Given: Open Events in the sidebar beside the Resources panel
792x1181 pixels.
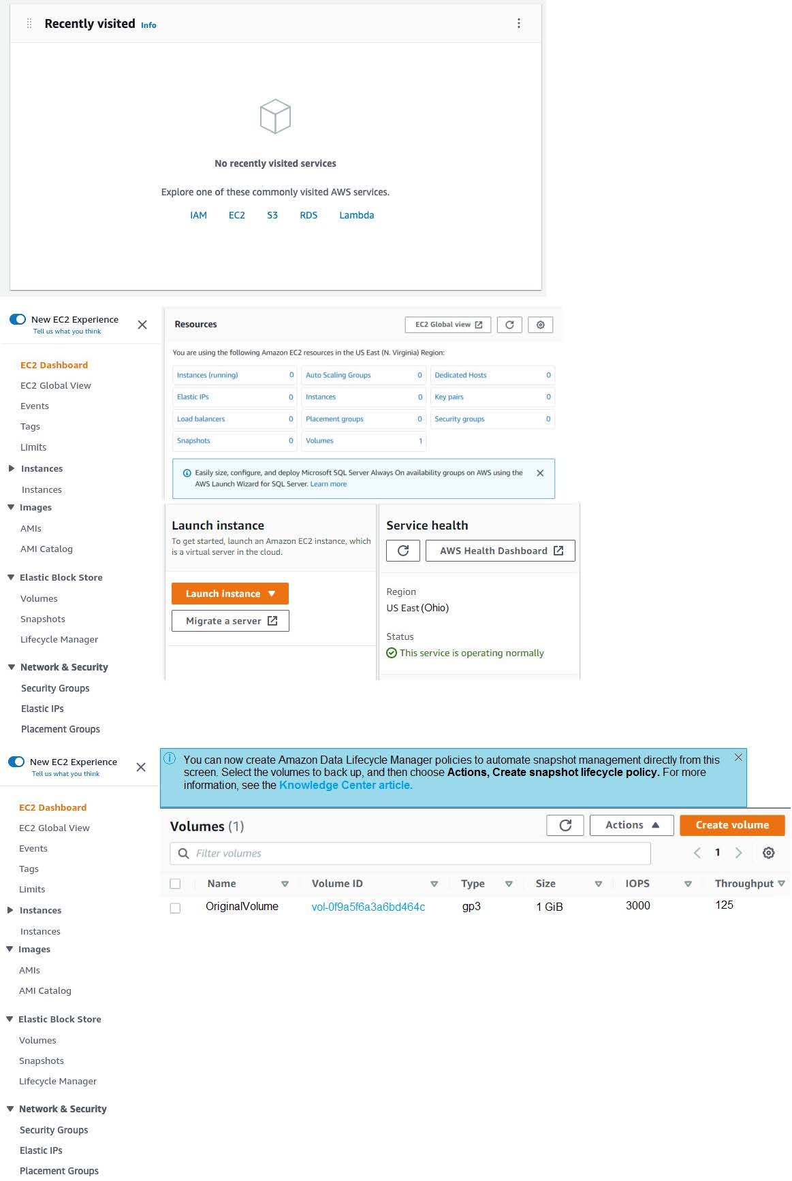Looking at the screenshot, I should click(35, 406).
